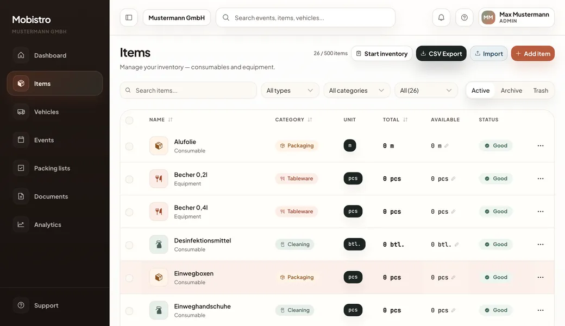This screenshot has height=326, width=565.
Task: Edit available quantity pencil for Alufolie
Action: (x=447, y=146)
